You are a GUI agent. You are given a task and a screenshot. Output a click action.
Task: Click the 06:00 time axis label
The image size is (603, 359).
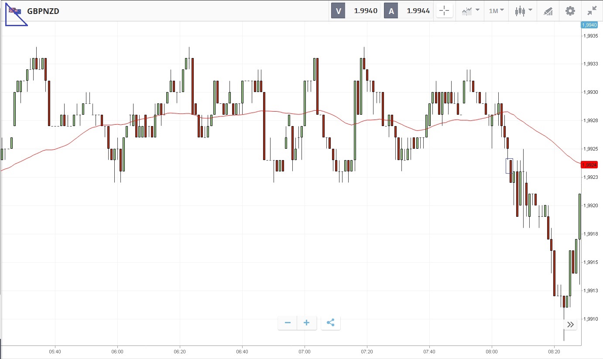117,352
